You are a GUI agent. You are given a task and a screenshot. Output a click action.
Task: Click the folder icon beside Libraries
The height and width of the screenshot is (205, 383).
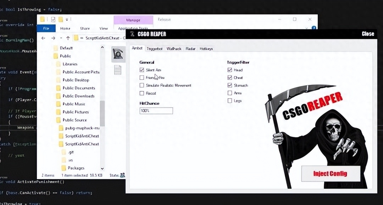(58, 64)
